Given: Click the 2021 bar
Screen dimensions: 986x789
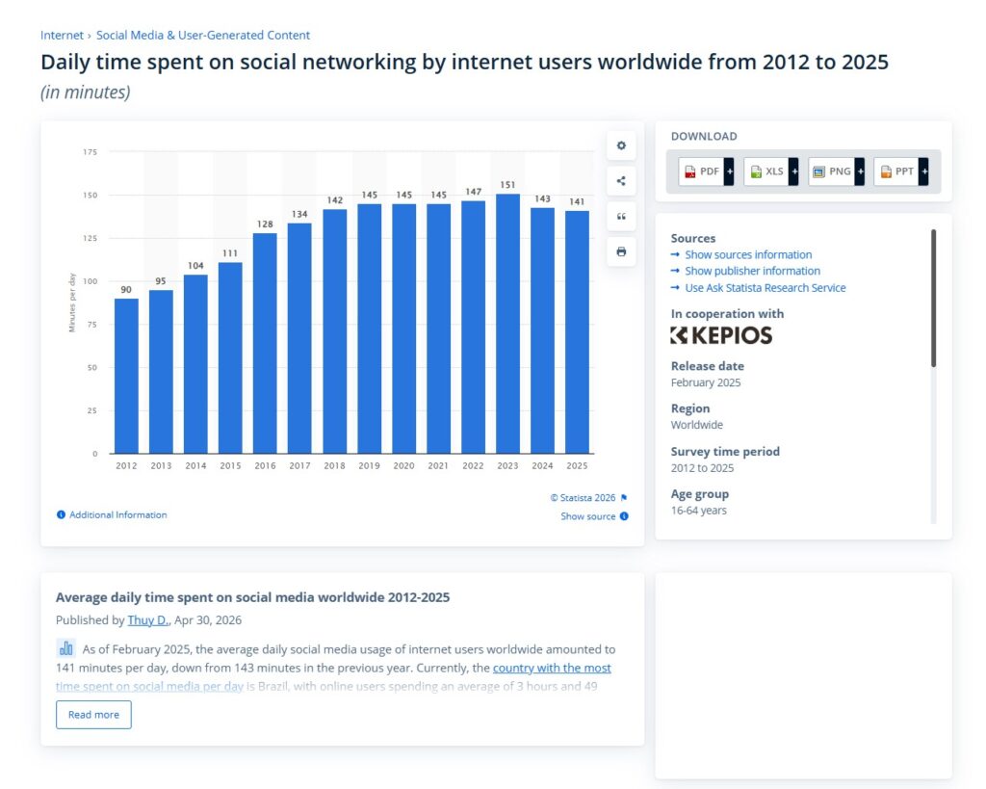Looking at the screenshot, I should coord(438,329).
